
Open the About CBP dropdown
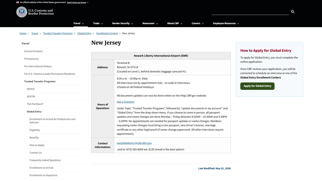pos(175,23)
